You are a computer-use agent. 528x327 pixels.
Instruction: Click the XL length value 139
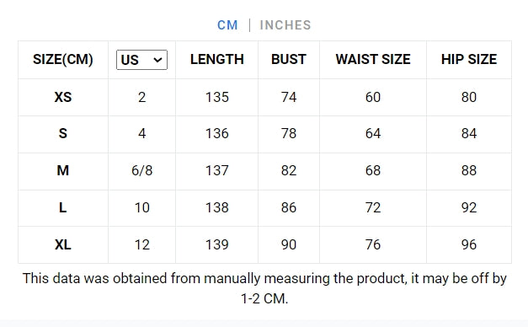click(x=217, y=244)
